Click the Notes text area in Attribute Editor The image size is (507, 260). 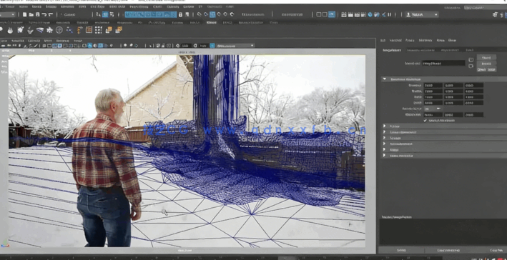pyautogui.click(x=443, y=232)
